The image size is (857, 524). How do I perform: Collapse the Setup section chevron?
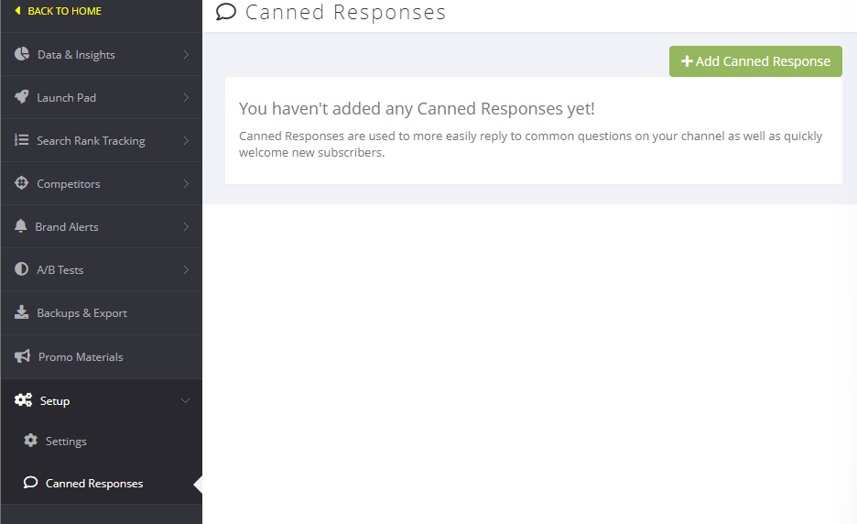pos(186,401)
